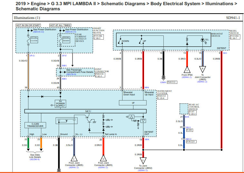Screen dimensions: 244x173
Task: Click the P.147 reference box
Action: coord(192,113)
